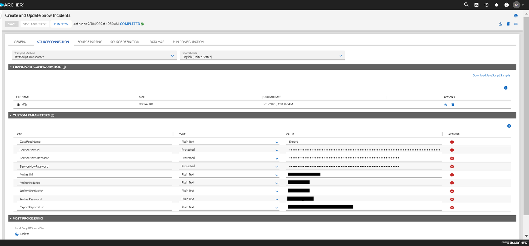Click the upload date 2/5/2025 cell

click(x=278, y=104)
